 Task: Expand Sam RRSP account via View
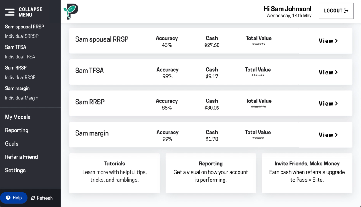click(328, 104)
